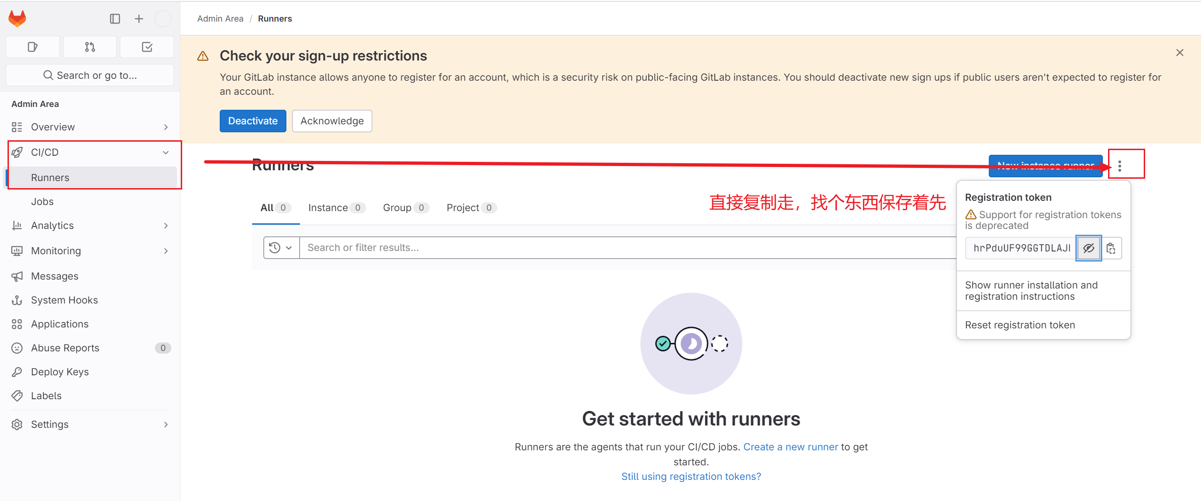
Task: Open Still using registration tokens link
Action: point(691,477)
